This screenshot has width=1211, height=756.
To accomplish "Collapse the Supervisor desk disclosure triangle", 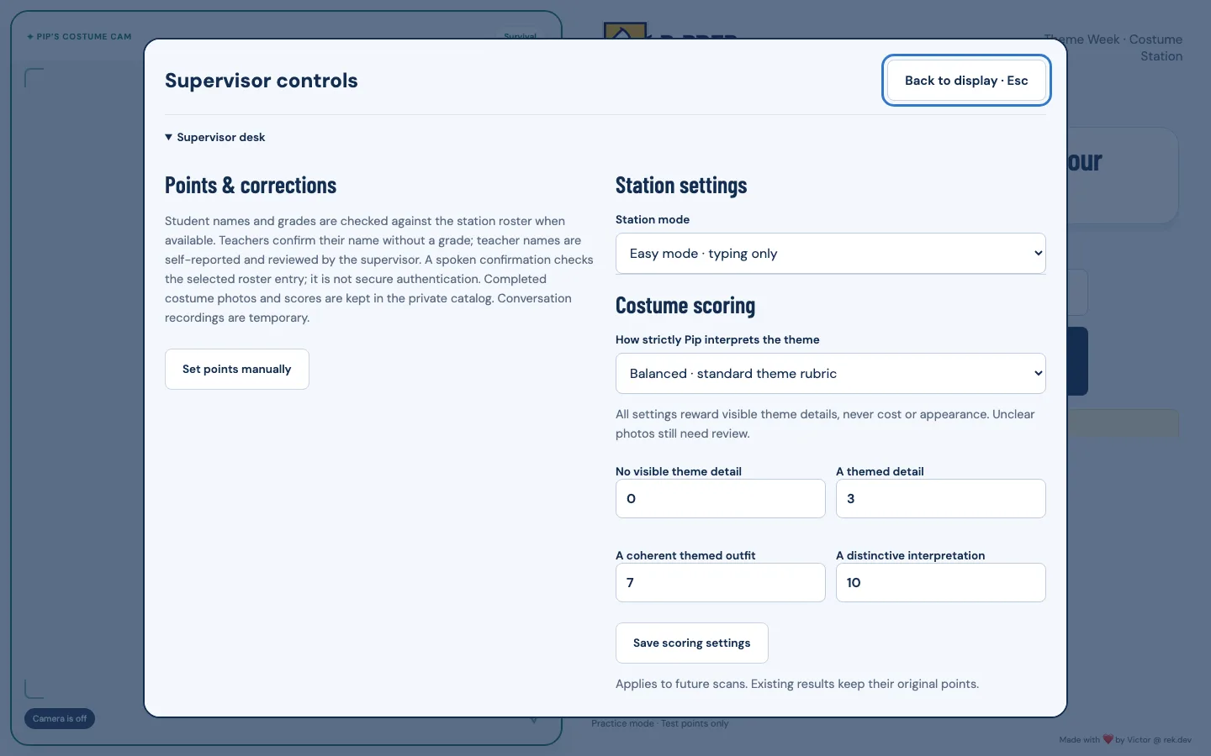I will tap(169, 137).
